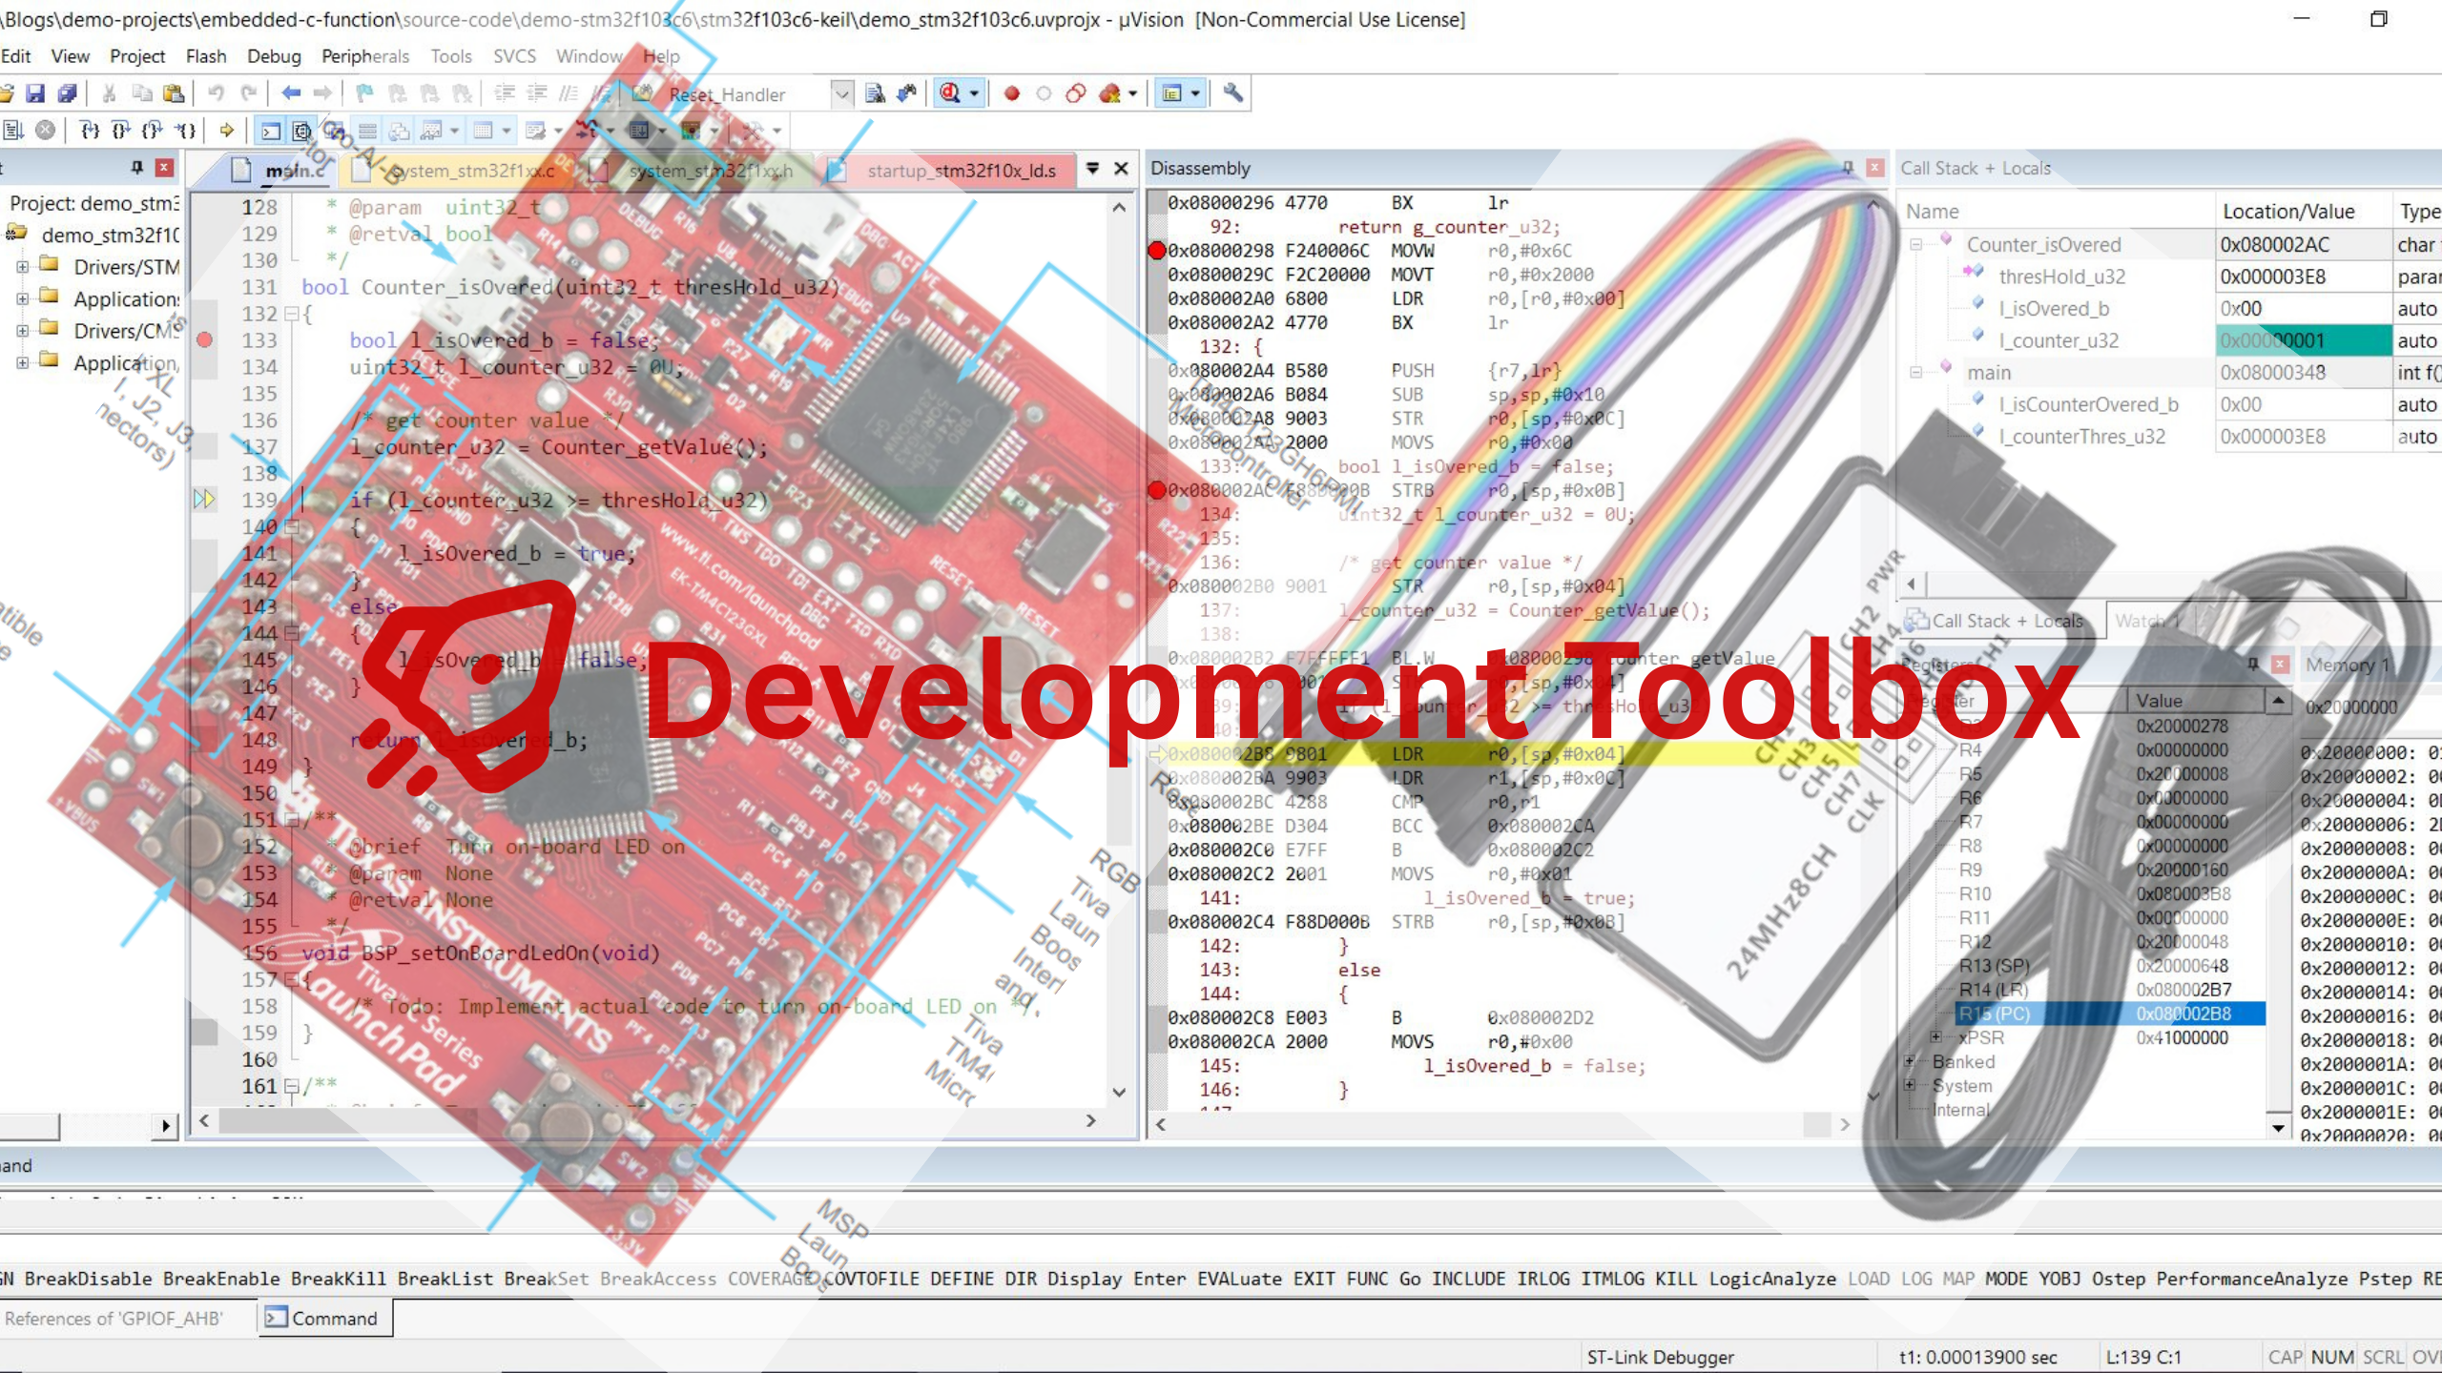Collapse the Counter_isOvered call stack entry
The height and width of the screenshot is (1373, 2442).
pos(1915,245)
